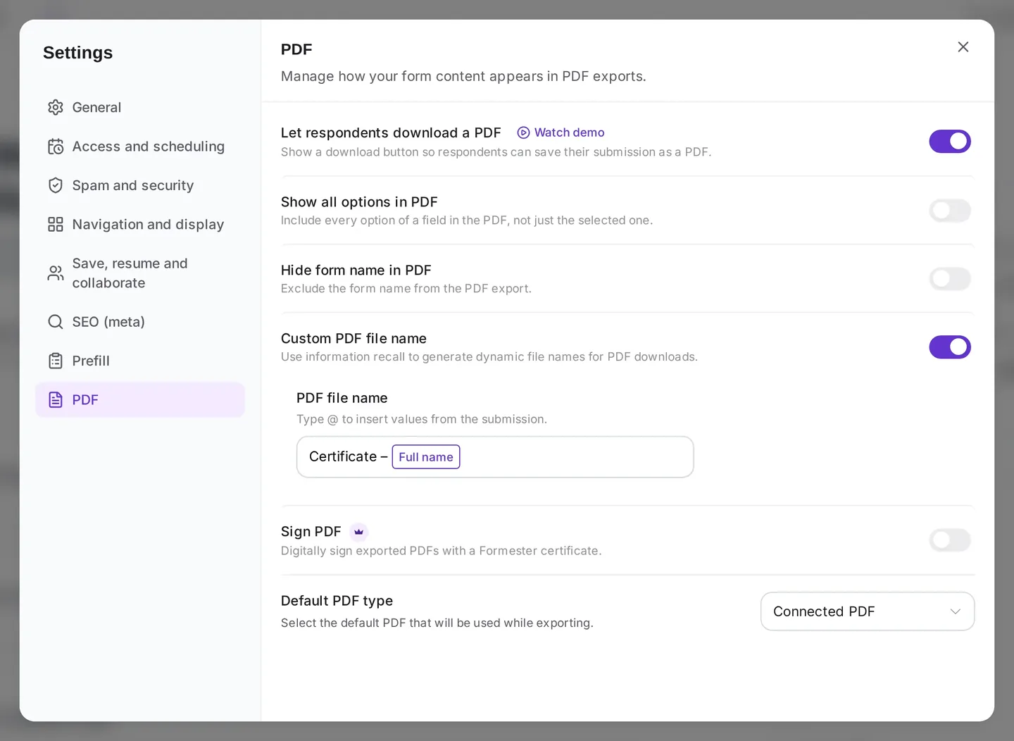Enable Hide form name in PDF

click(x=950, y=278)
